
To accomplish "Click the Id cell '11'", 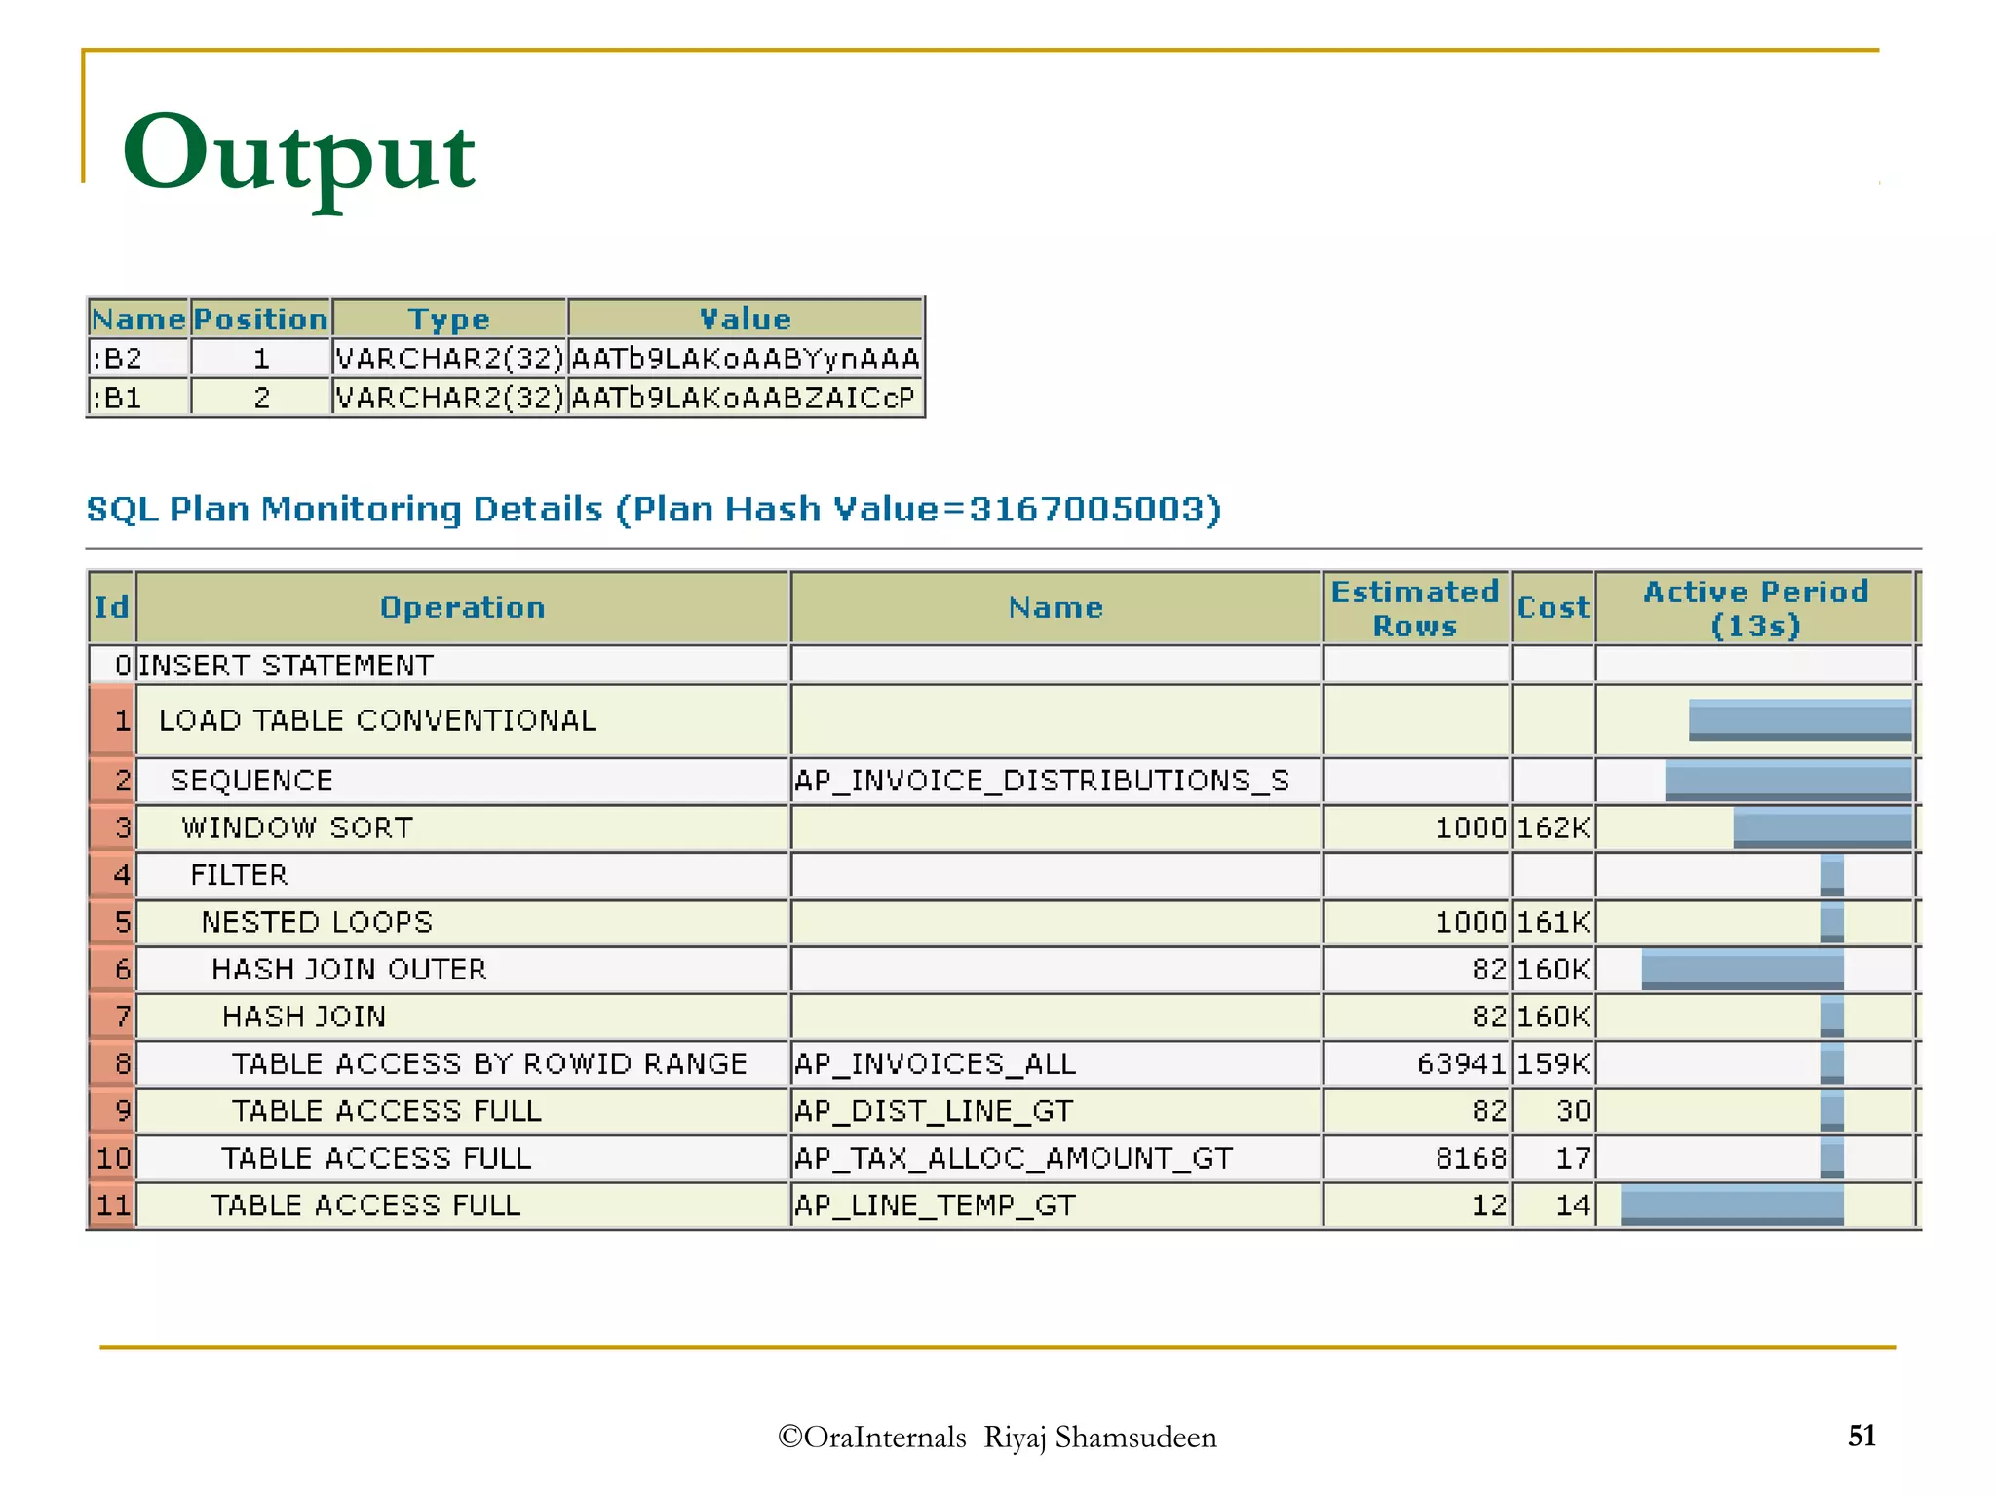I will click(112, 1206).
